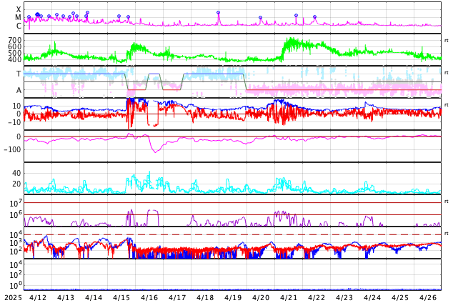Select the 700 tick on the green speed panel

(15, 40)
